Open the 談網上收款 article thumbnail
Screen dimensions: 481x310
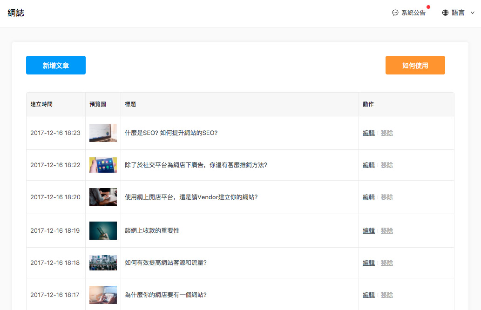[x=103, y=230]
